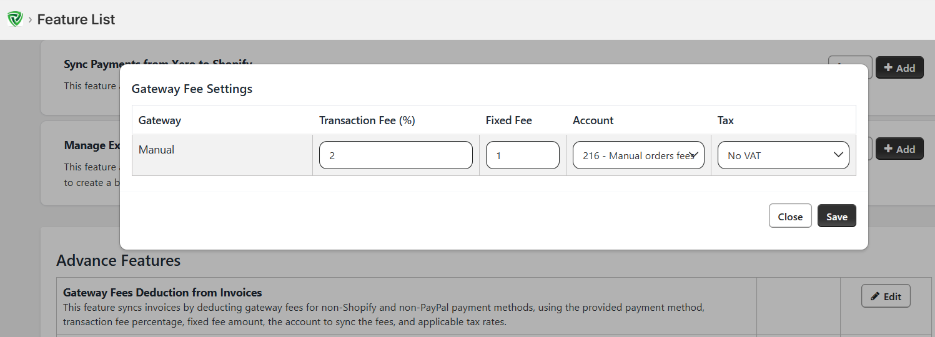Click the Gateway Fee Settings dialog title
Screen dimensions: 935x337
pos(192,89)
